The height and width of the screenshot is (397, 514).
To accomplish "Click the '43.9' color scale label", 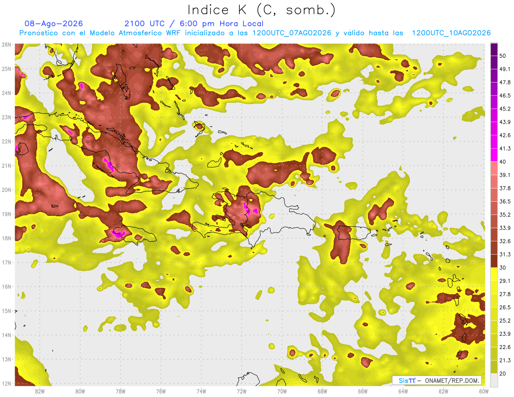I will tap(505, 122).
